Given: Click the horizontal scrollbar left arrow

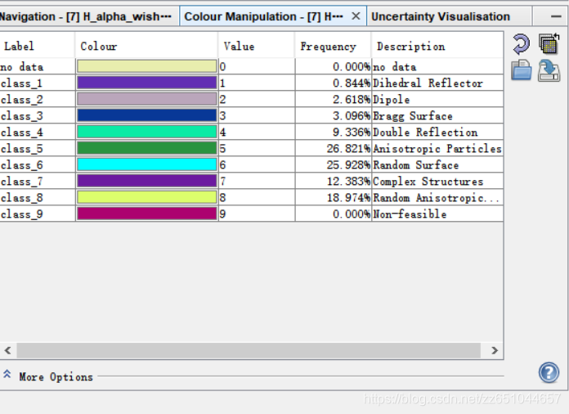Looking at the screenshot, I should coord(7,350).
